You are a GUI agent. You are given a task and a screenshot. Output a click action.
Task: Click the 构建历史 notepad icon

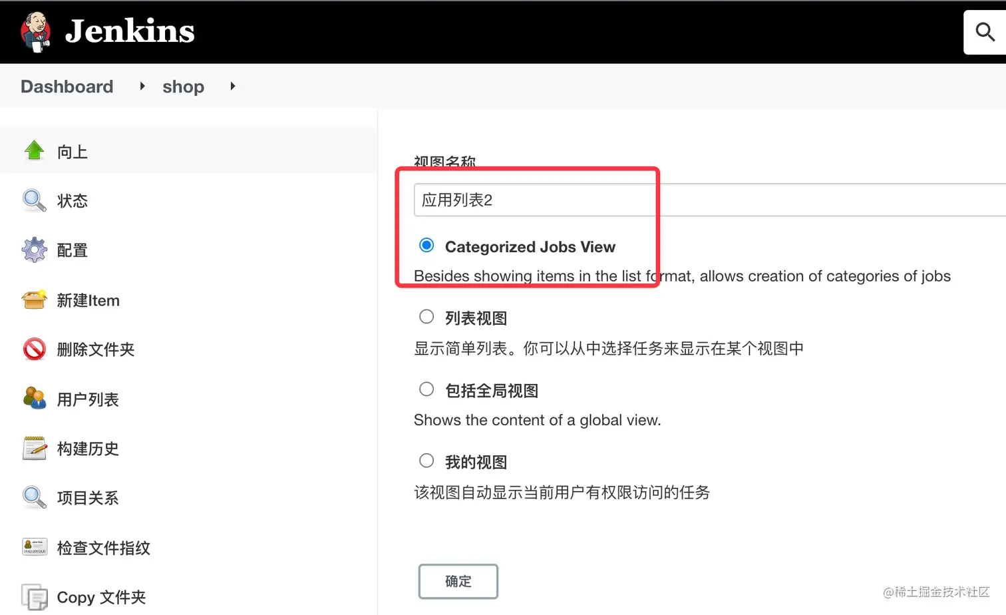pyautogui.click(x=35, y=448)
